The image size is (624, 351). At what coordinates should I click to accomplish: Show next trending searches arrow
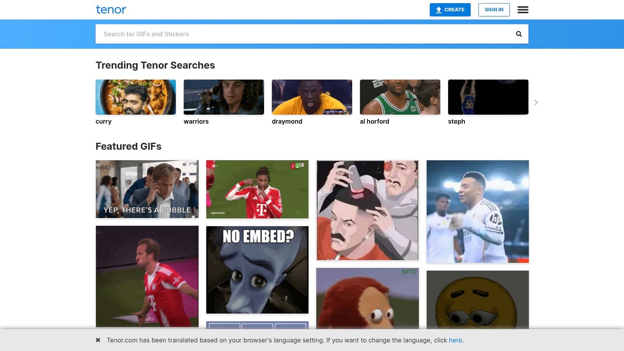coord(536,102)
